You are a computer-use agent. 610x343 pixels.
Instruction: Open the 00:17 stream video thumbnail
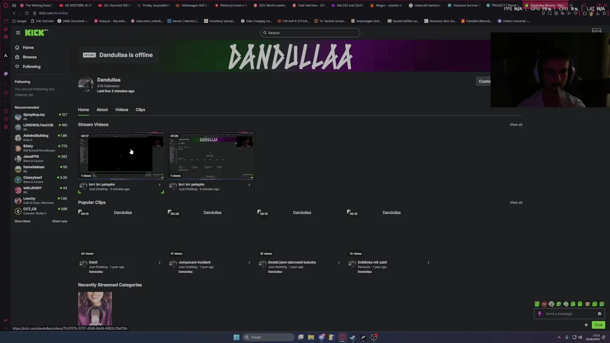pos(121,156)
